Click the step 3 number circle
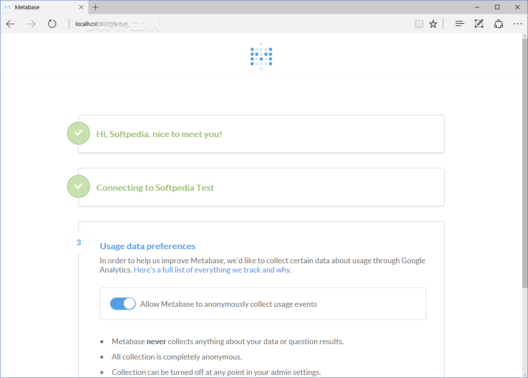The image size is (528, 378). click(79, 242)
